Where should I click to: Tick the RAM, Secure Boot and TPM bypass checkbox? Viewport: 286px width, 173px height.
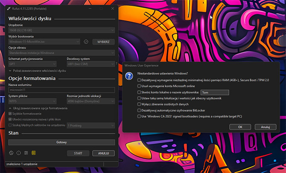(139, 80)
